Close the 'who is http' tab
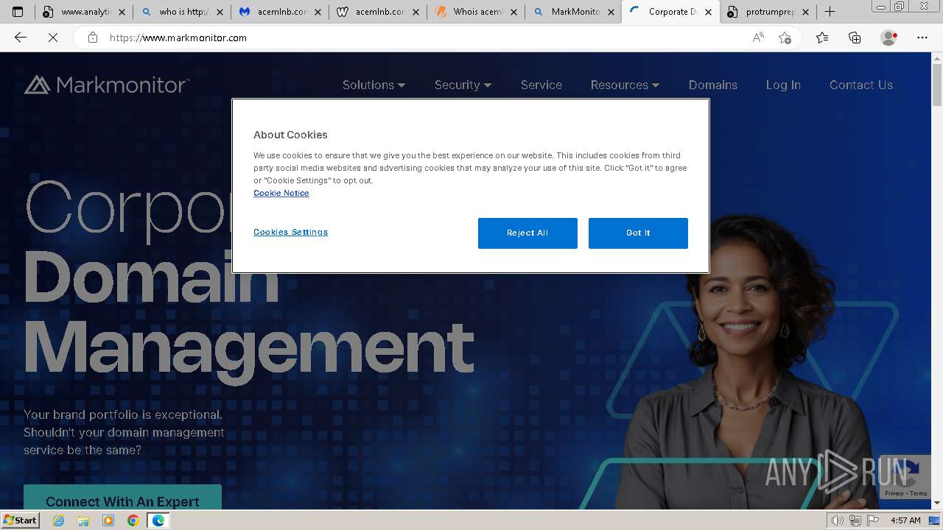This screenshot has width=943, height=530. pos(220,12)
